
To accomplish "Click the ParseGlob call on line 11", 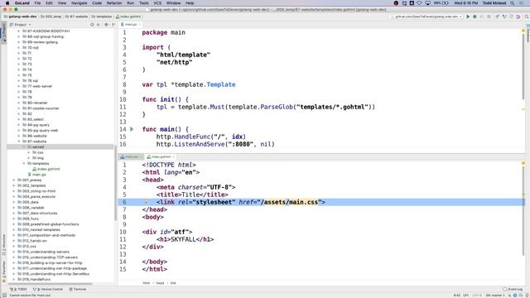I will pyautogui.click(x=276, y=107).
